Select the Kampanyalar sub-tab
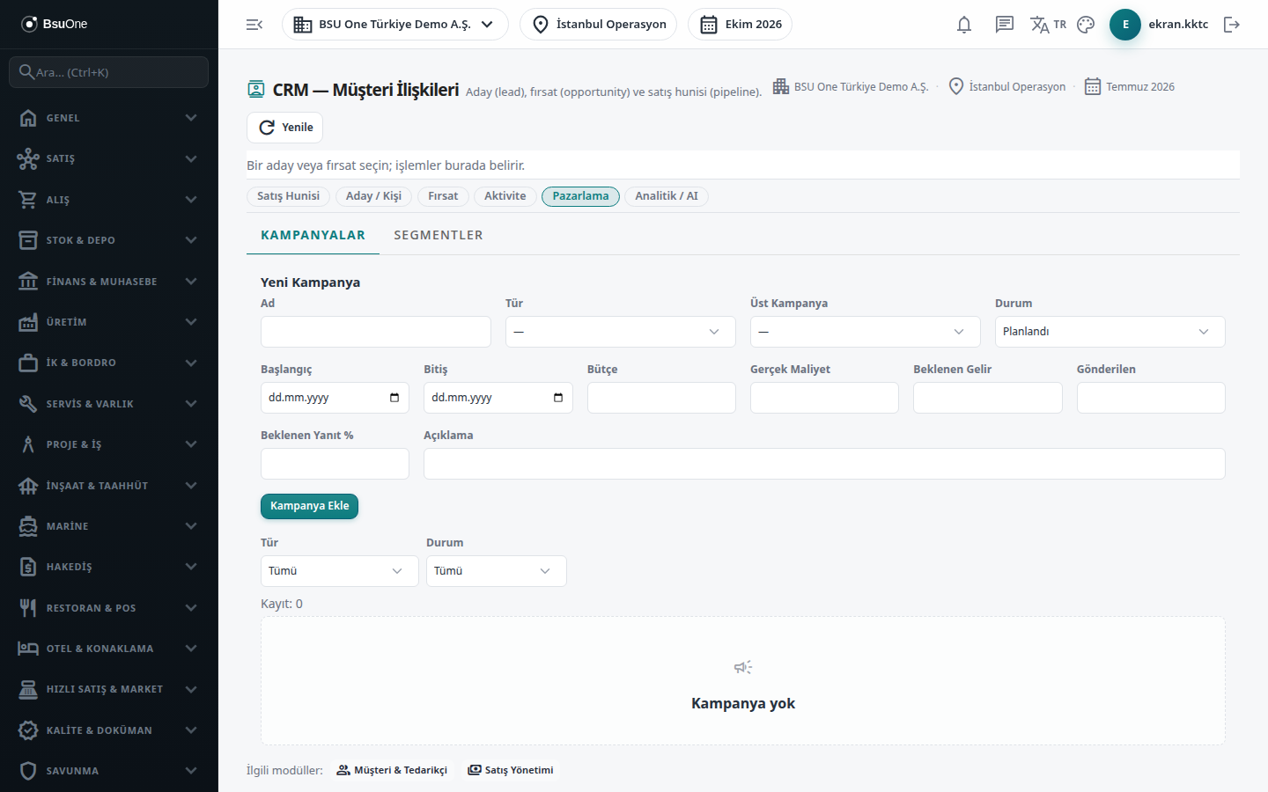This screenshot has width=1268, height=792. [313, 235]
